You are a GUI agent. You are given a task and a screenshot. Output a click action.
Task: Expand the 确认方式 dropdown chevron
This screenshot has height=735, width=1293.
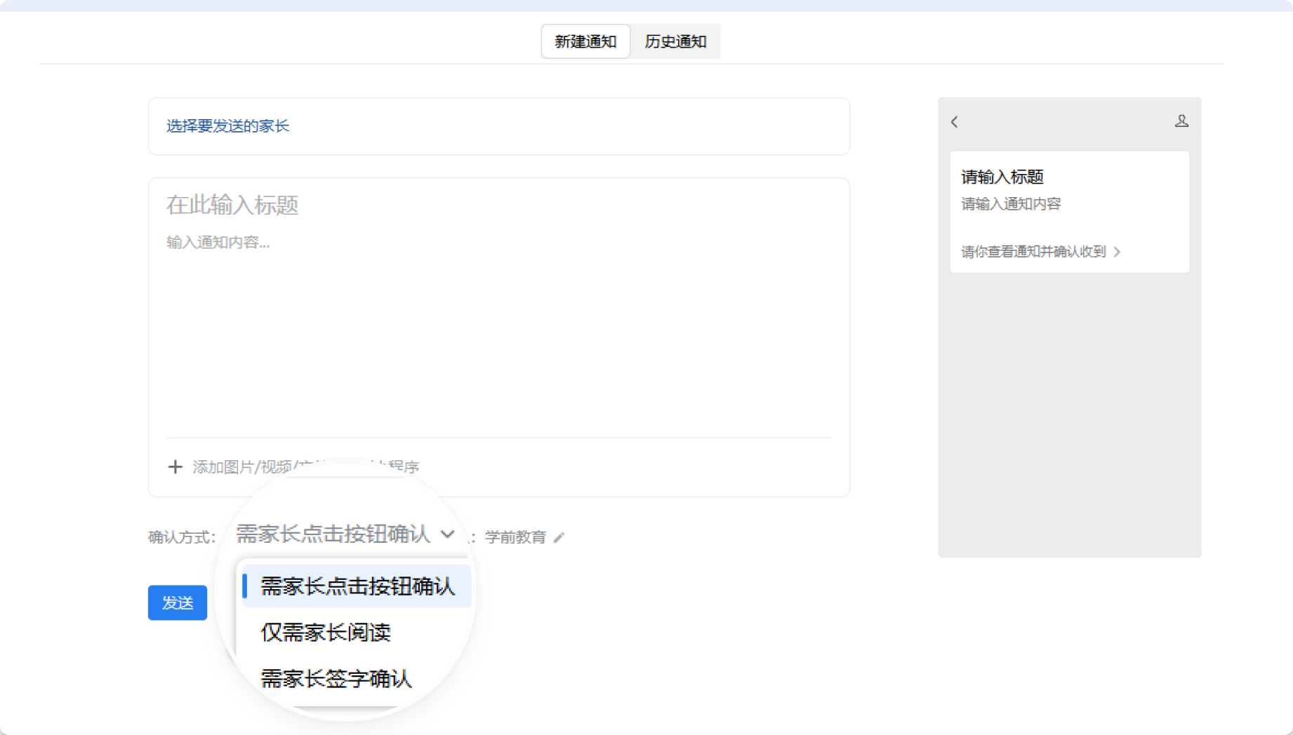tap(447, 534)
